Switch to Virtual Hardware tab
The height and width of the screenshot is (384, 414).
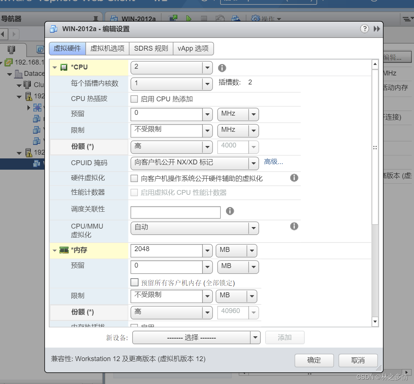[x=67, y=48]
